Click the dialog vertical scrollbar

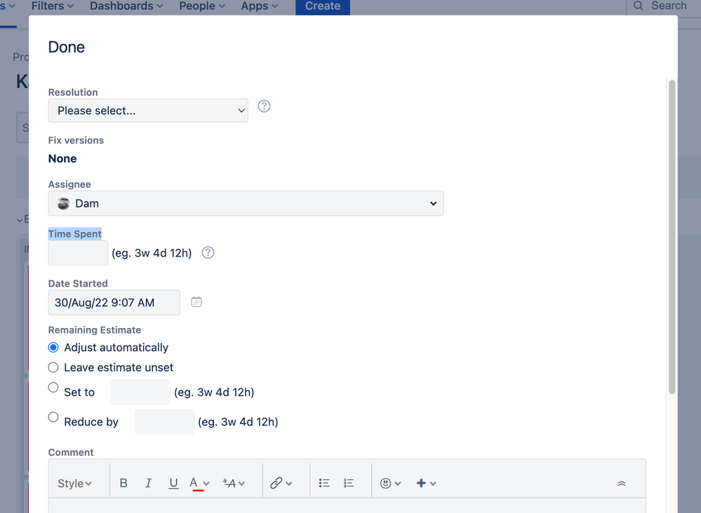pos(672,237)
